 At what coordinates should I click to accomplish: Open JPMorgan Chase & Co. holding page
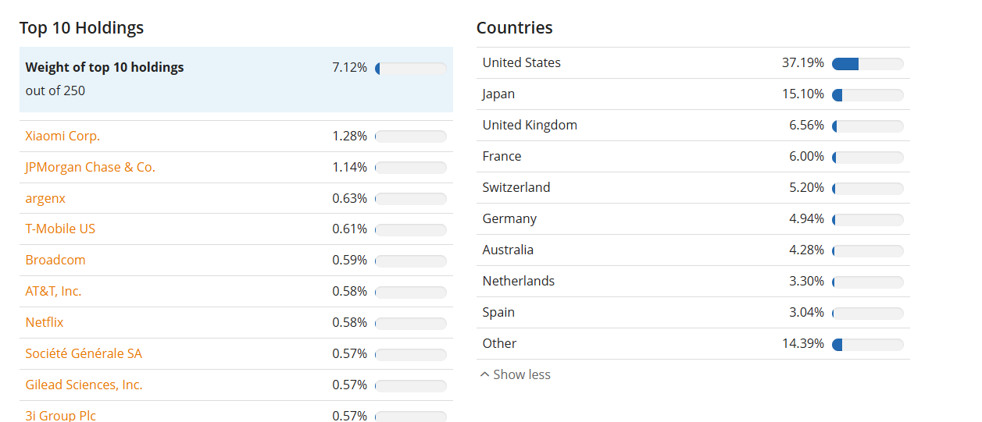(x=91, y=167)
